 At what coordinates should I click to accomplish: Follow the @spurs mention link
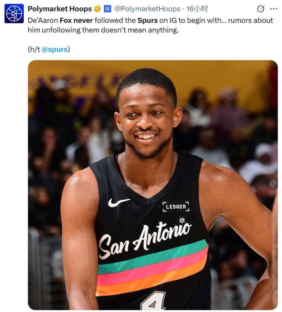pyautogui.click(x=55, y=49)
